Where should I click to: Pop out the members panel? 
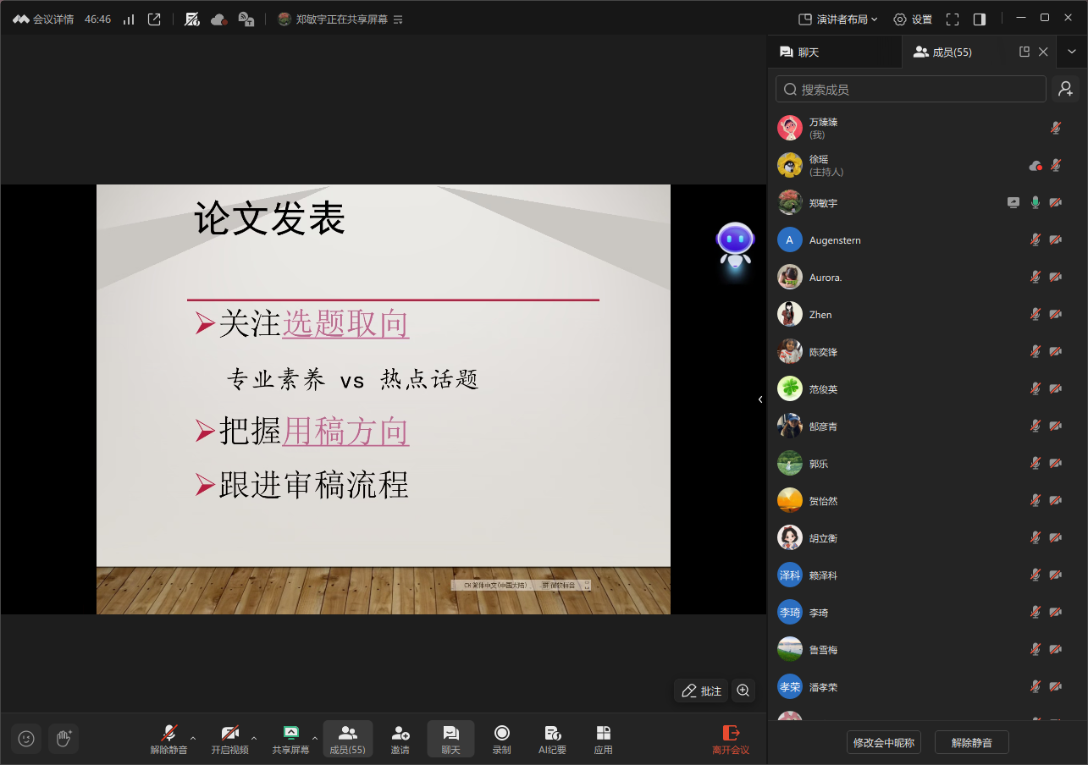[x=1024, y=52]
